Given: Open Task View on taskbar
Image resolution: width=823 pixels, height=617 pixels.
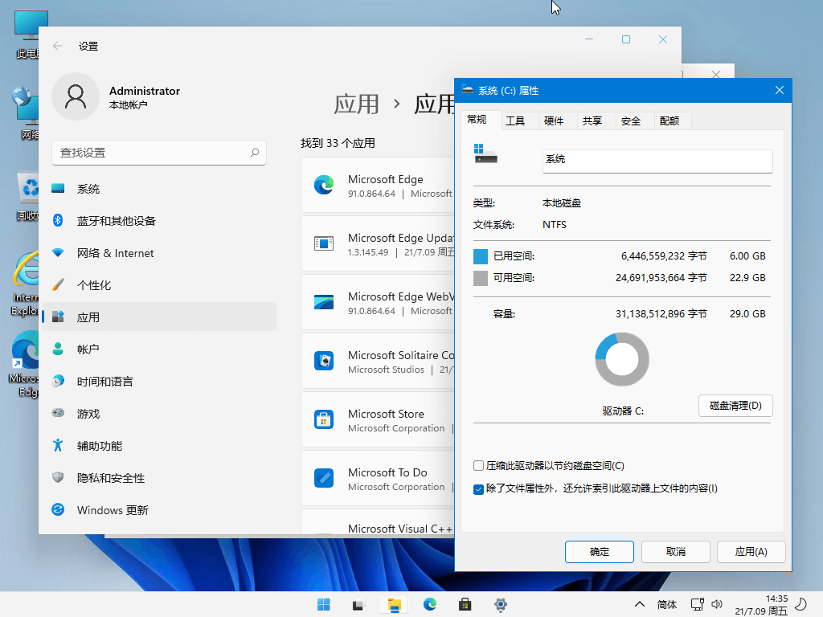Looking at the screenshot, I should click(357, 604).
